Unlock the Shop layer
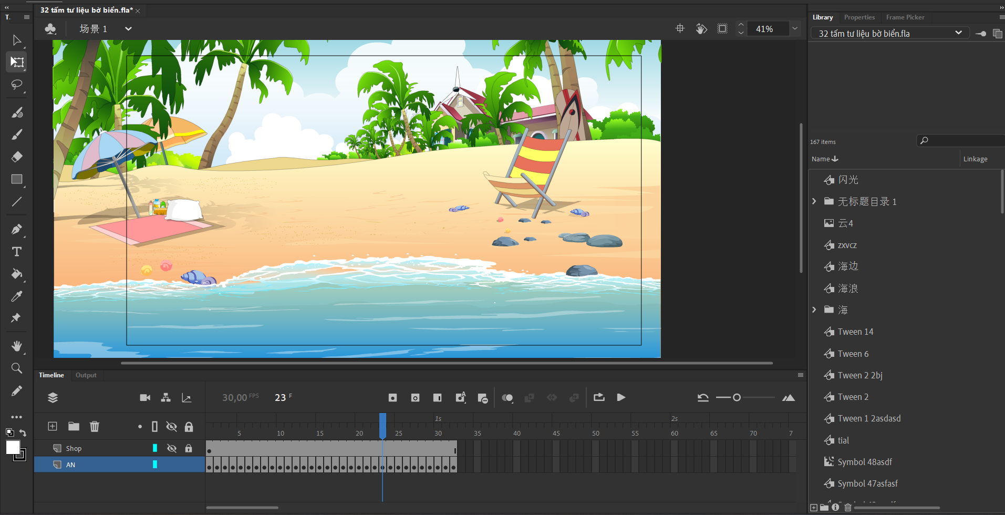 (189, 448)
